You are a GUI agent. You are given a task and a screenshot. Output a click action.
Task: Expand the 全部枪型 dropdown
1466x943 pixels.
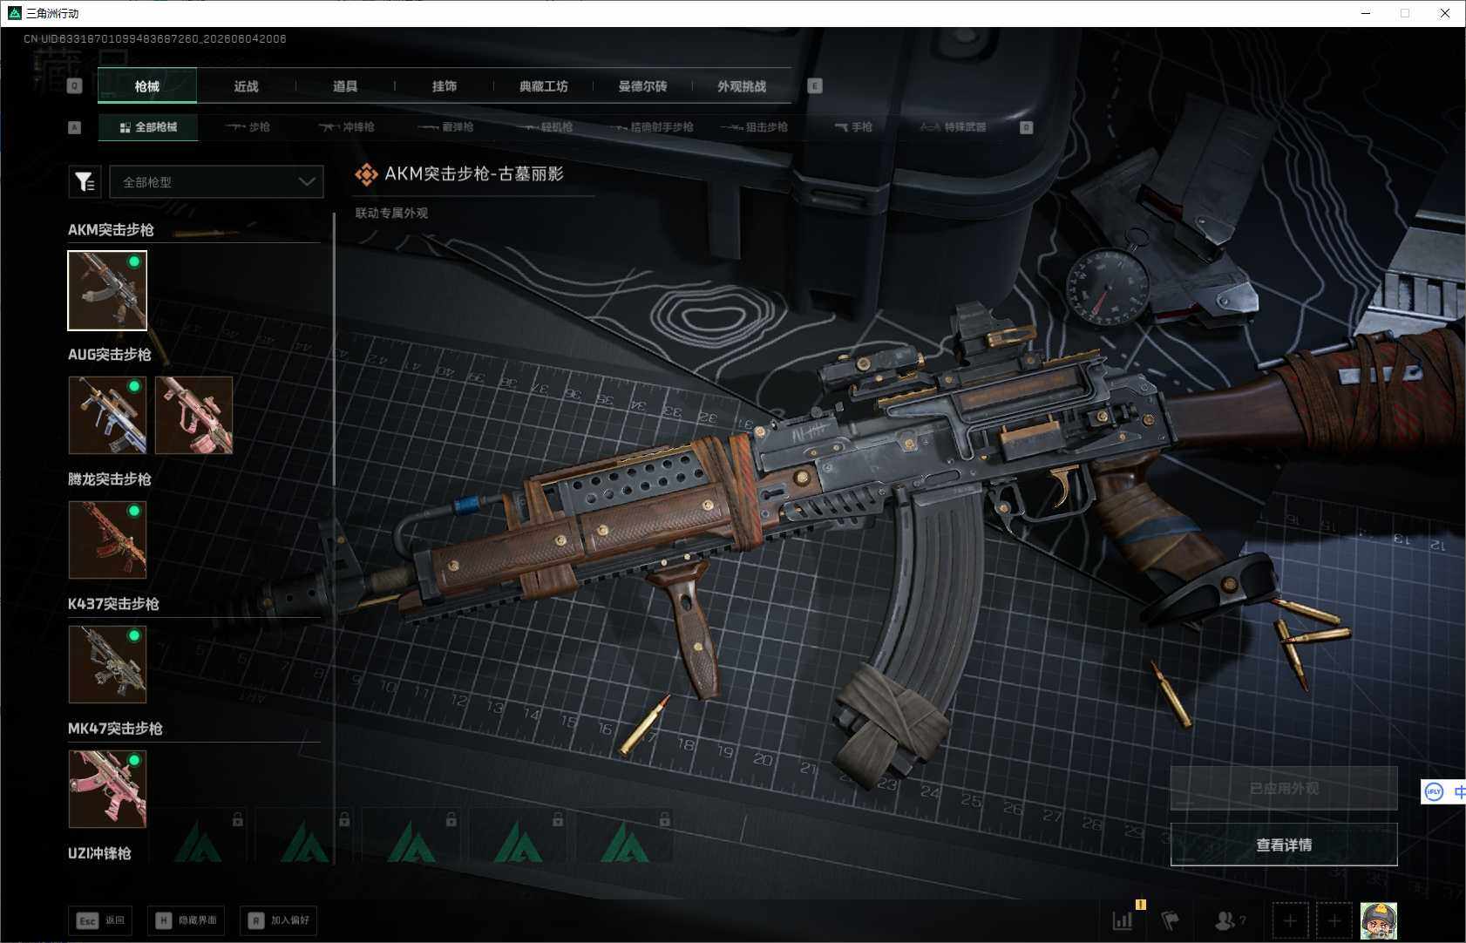(216, 181)
